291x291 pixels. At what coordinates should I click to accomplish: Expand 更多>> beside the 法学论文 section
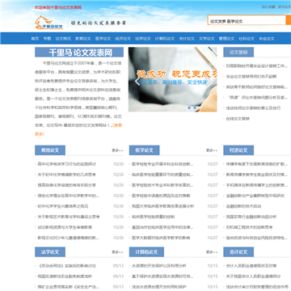coord(118,252)
